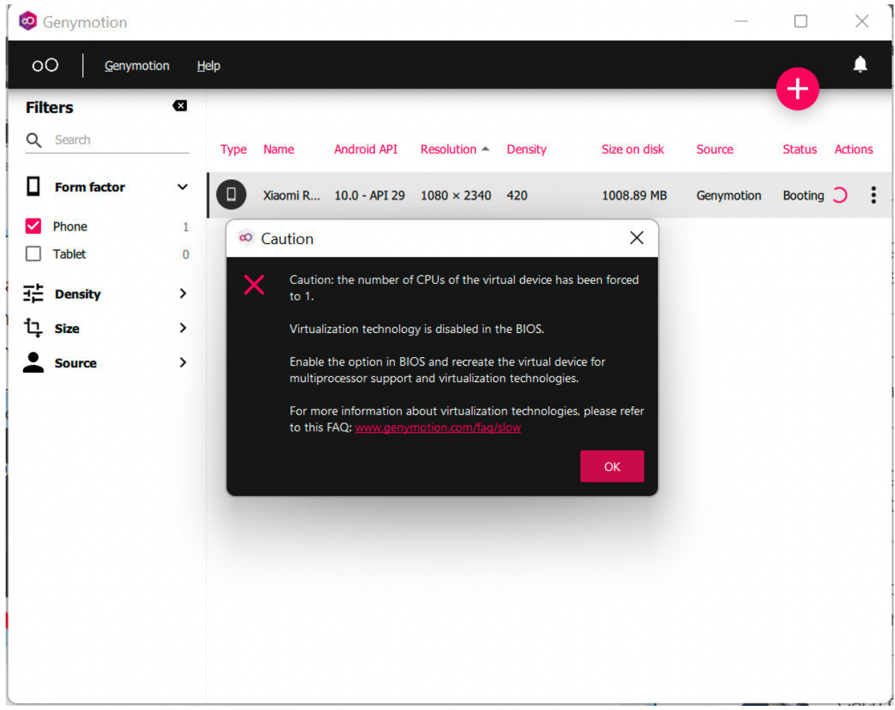The height and width of the screenshot is (710, 895).
Task: Uncheck the Phone filter checkbox
Action: [x=33, y=226]
